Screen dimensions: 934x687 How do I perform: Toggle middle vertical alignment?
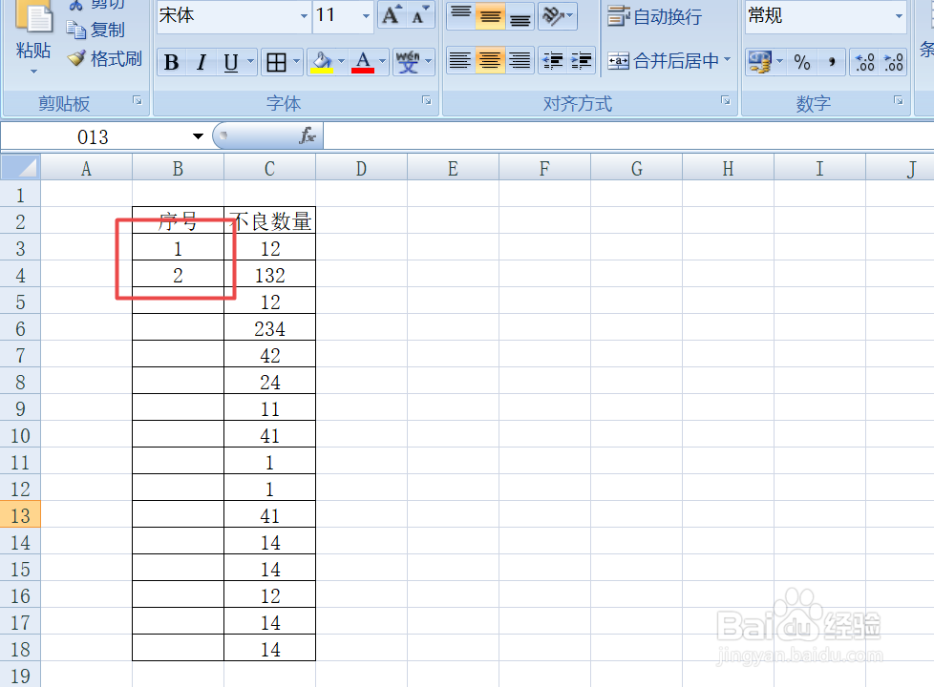pyautogui.click(x=489, y=16)
